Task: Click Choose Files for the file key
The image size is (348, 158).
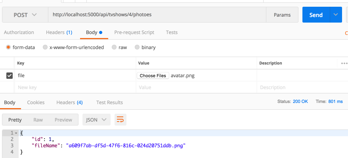Action: (153, 76)
